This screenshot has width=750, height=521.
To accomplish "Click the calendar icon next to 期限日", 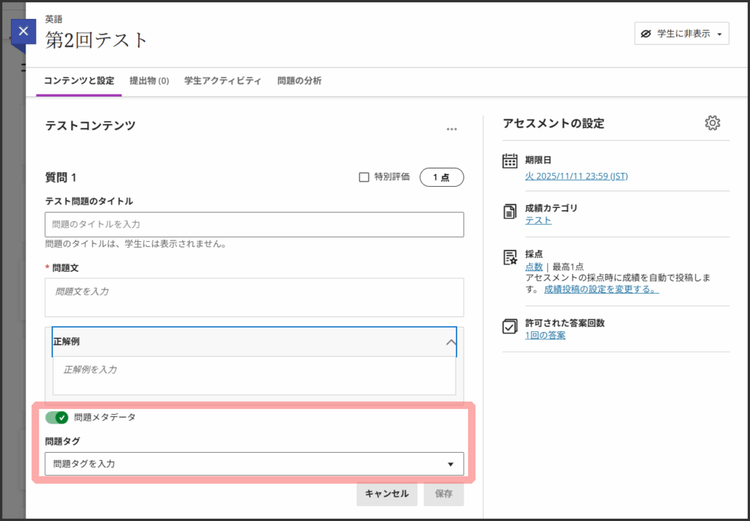I will click(x=510, y=161).
